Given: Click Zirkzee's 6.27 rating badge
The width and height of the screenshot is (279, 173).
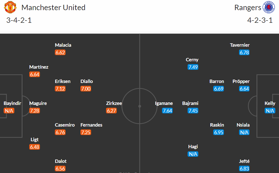Looking at the screenshot, I should [x=111, y=111].
